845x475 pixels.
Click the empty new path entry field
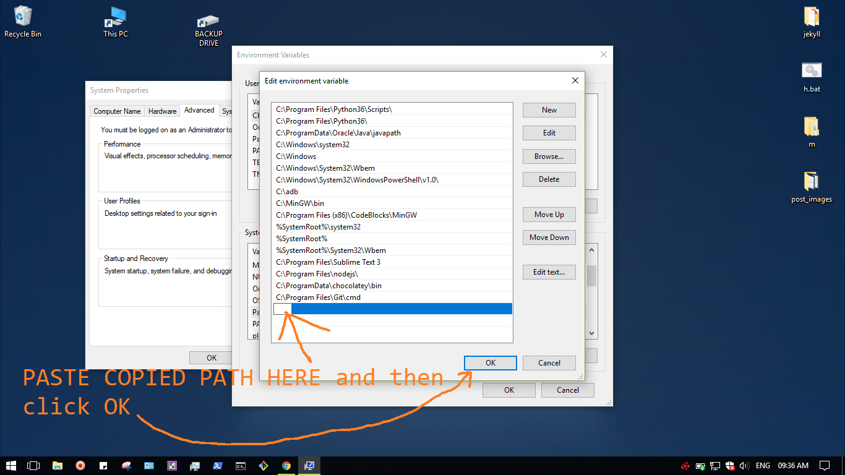(x=393, y=309)
